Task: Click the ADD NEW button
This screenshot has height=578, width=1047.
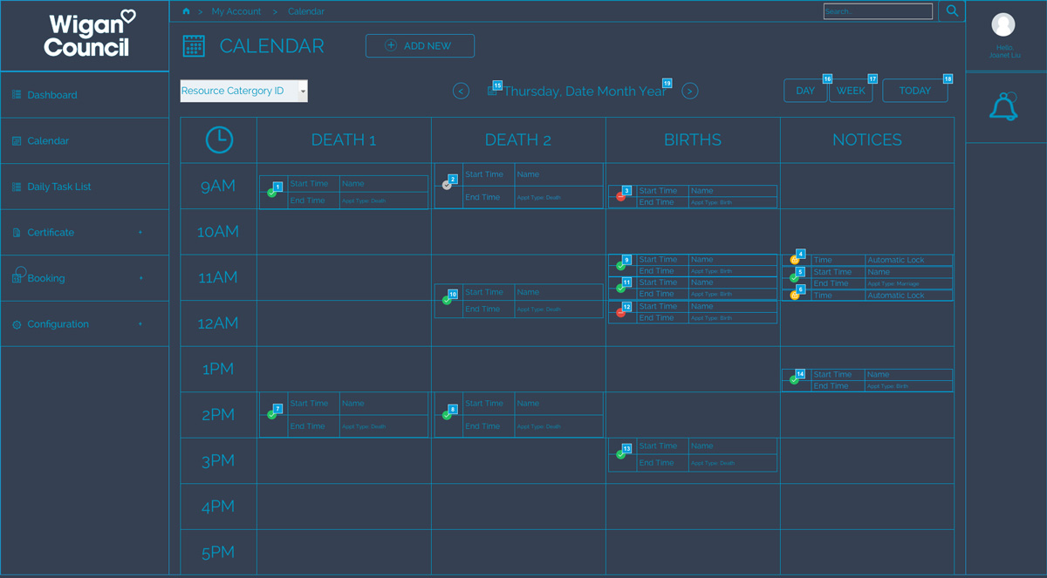Action: point(420,45)
